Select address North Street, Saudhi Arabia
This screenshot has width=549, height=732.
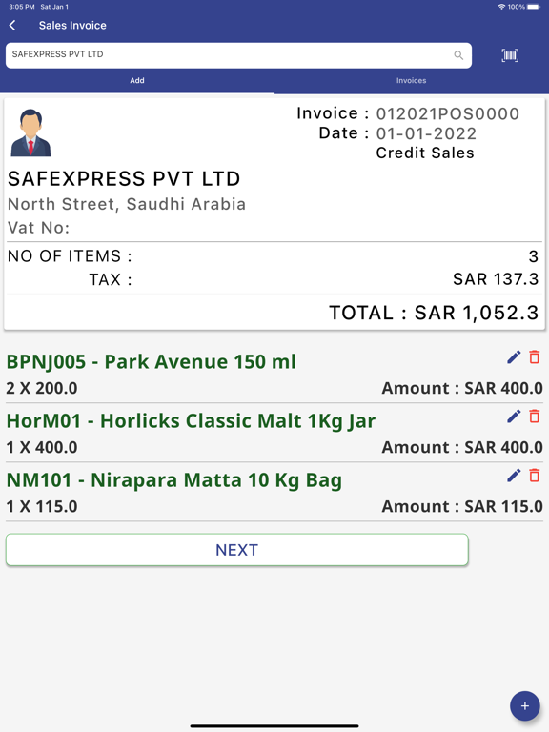pyautogui.click(x=127, y=204)
